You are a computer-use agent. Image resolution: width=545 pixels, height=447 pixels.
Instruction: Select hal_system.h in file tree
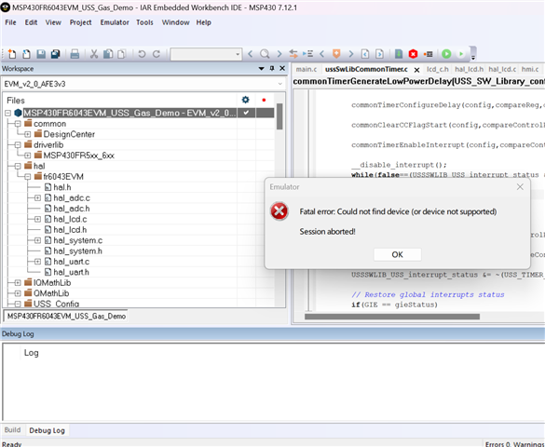78,251
